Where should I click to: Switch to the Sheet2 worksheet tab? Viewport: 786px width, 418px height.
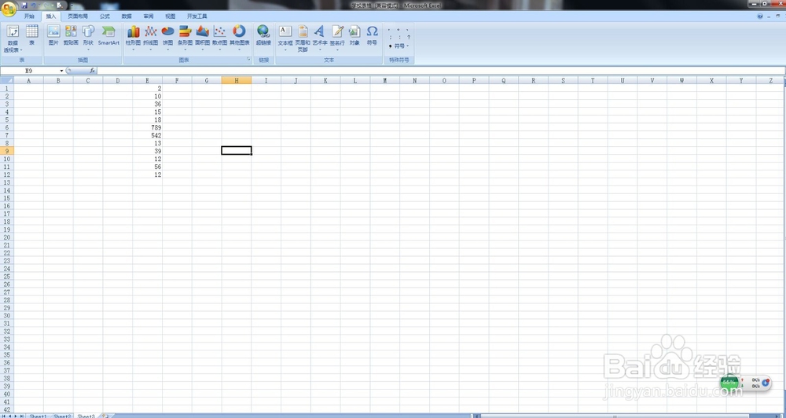tap(62, 416)
